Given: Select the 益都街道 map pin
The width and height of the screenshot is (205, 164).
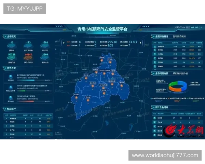Looking at the screenshot, I should click(x=96, y=72).
